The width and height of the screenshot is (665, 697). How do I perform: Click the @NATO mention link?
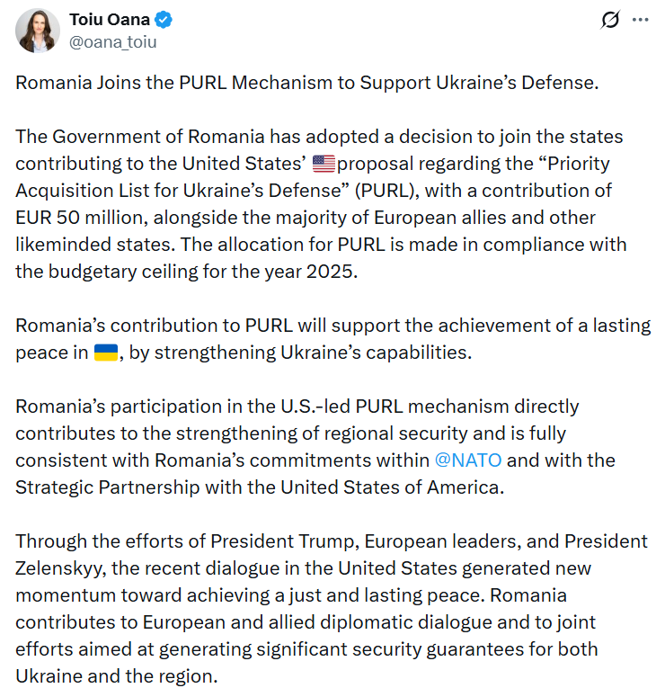pos(468,460)
